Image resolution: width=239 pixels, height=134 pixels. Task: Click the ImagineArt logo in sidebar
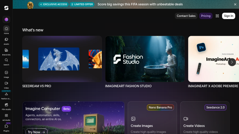pyautogui.click(x=6, y=8)
